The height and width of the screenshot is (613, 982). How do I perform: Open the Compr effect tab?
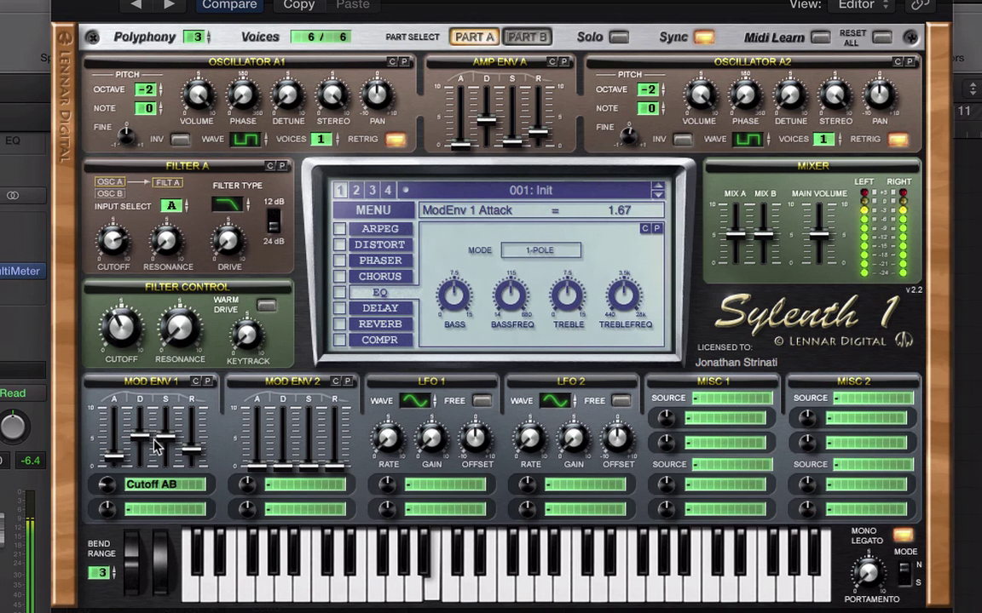(x=380, y=341)
